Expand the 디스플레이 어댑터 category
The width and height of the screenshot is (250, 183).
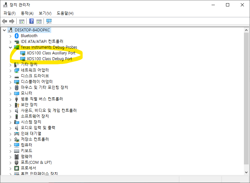tap(11, 82)
